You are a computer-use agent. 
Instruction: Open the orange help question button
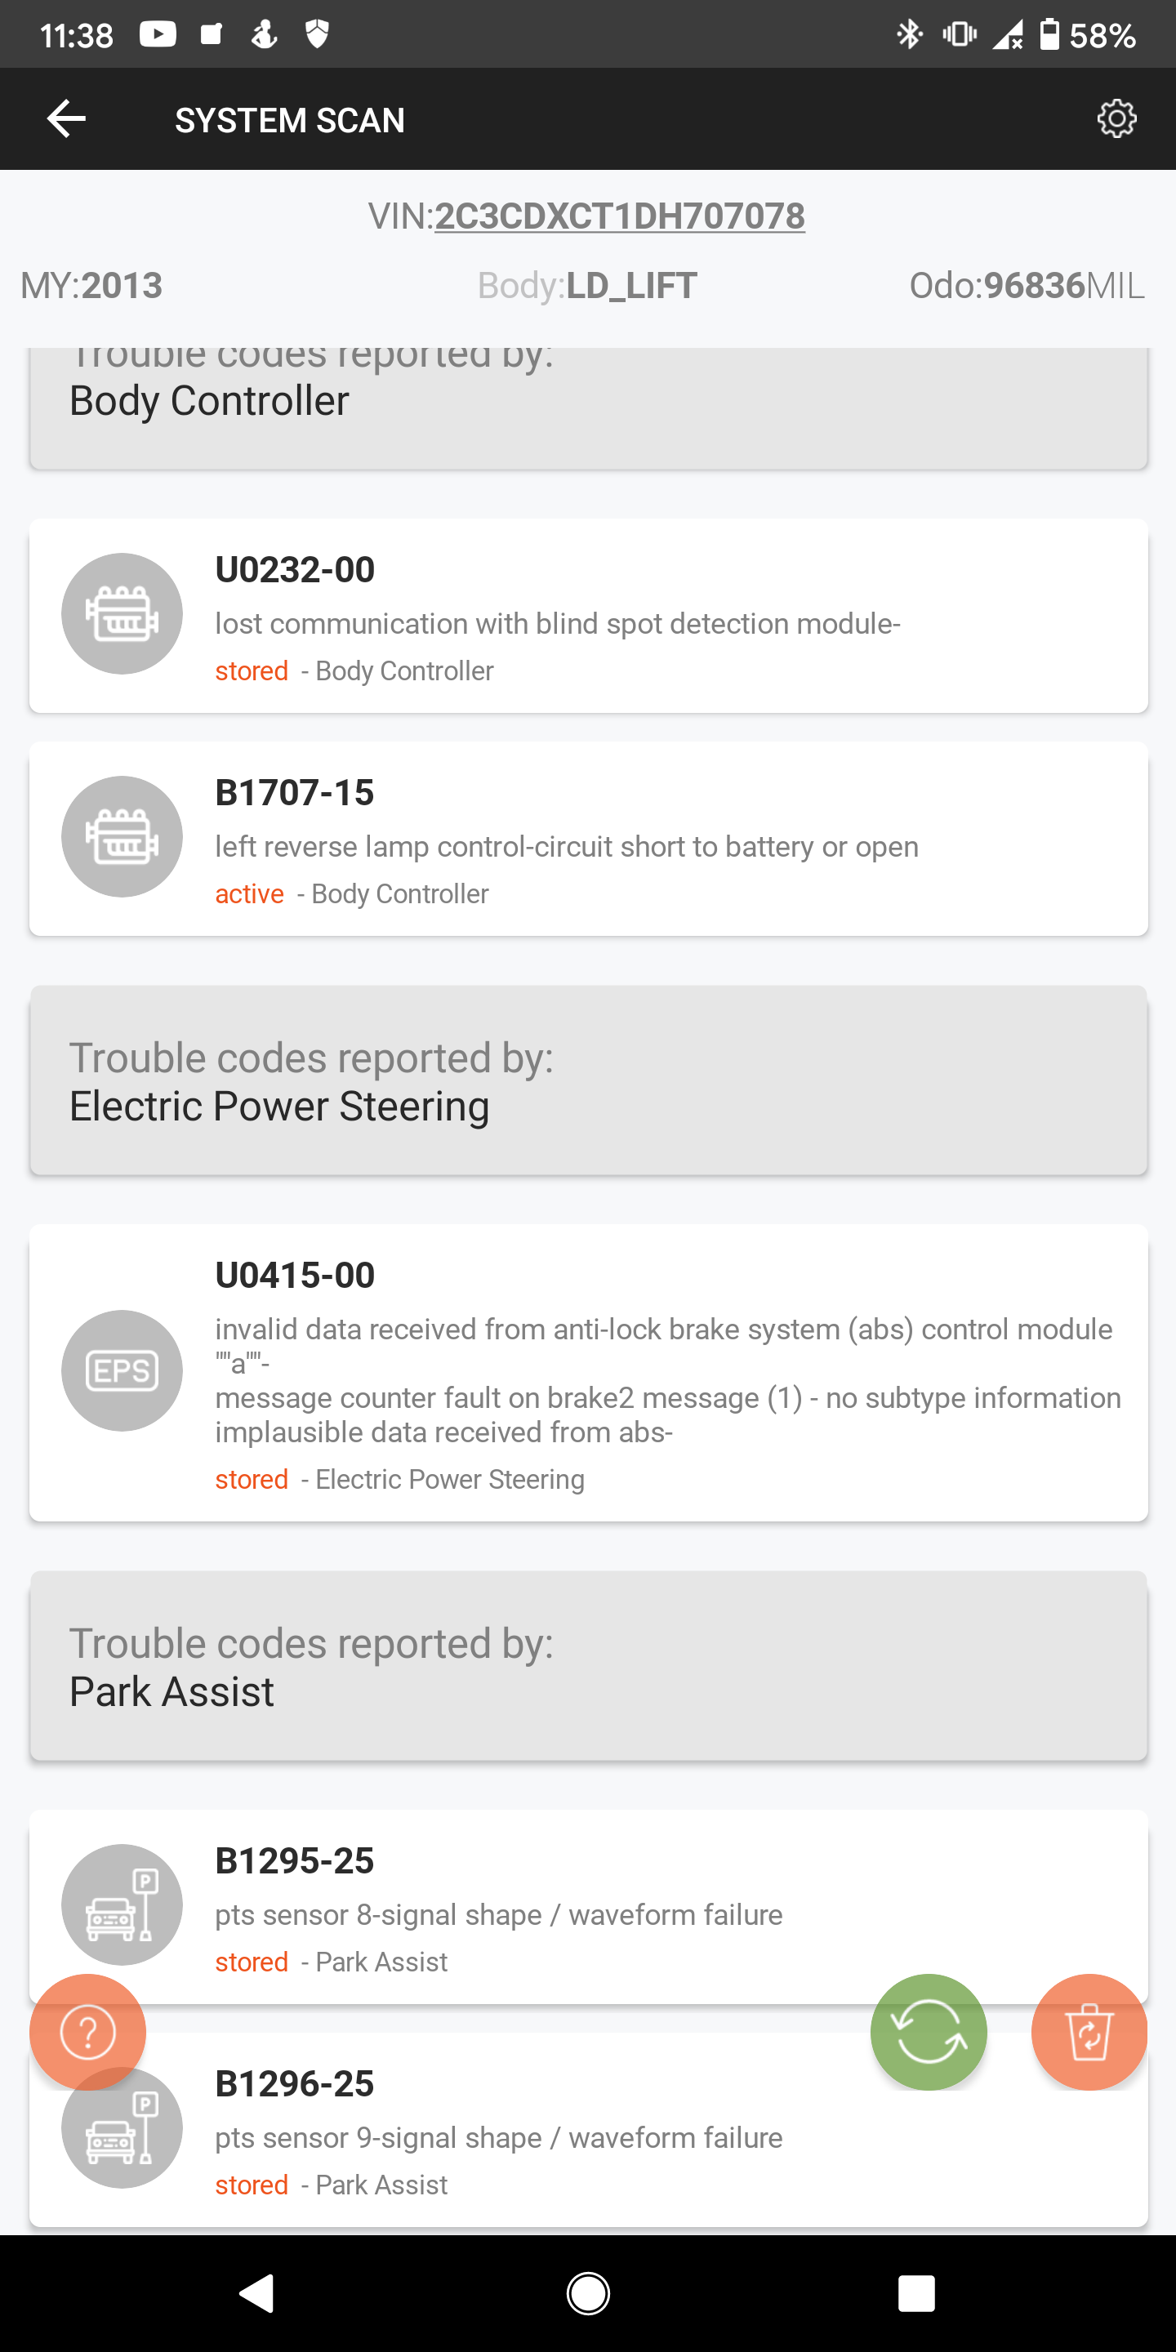[x=87, y=2032]
